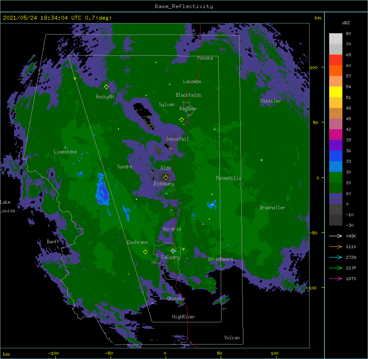
Task: Select the blue-yellow diamond marker inside Calgary
Action: point(173,251)
